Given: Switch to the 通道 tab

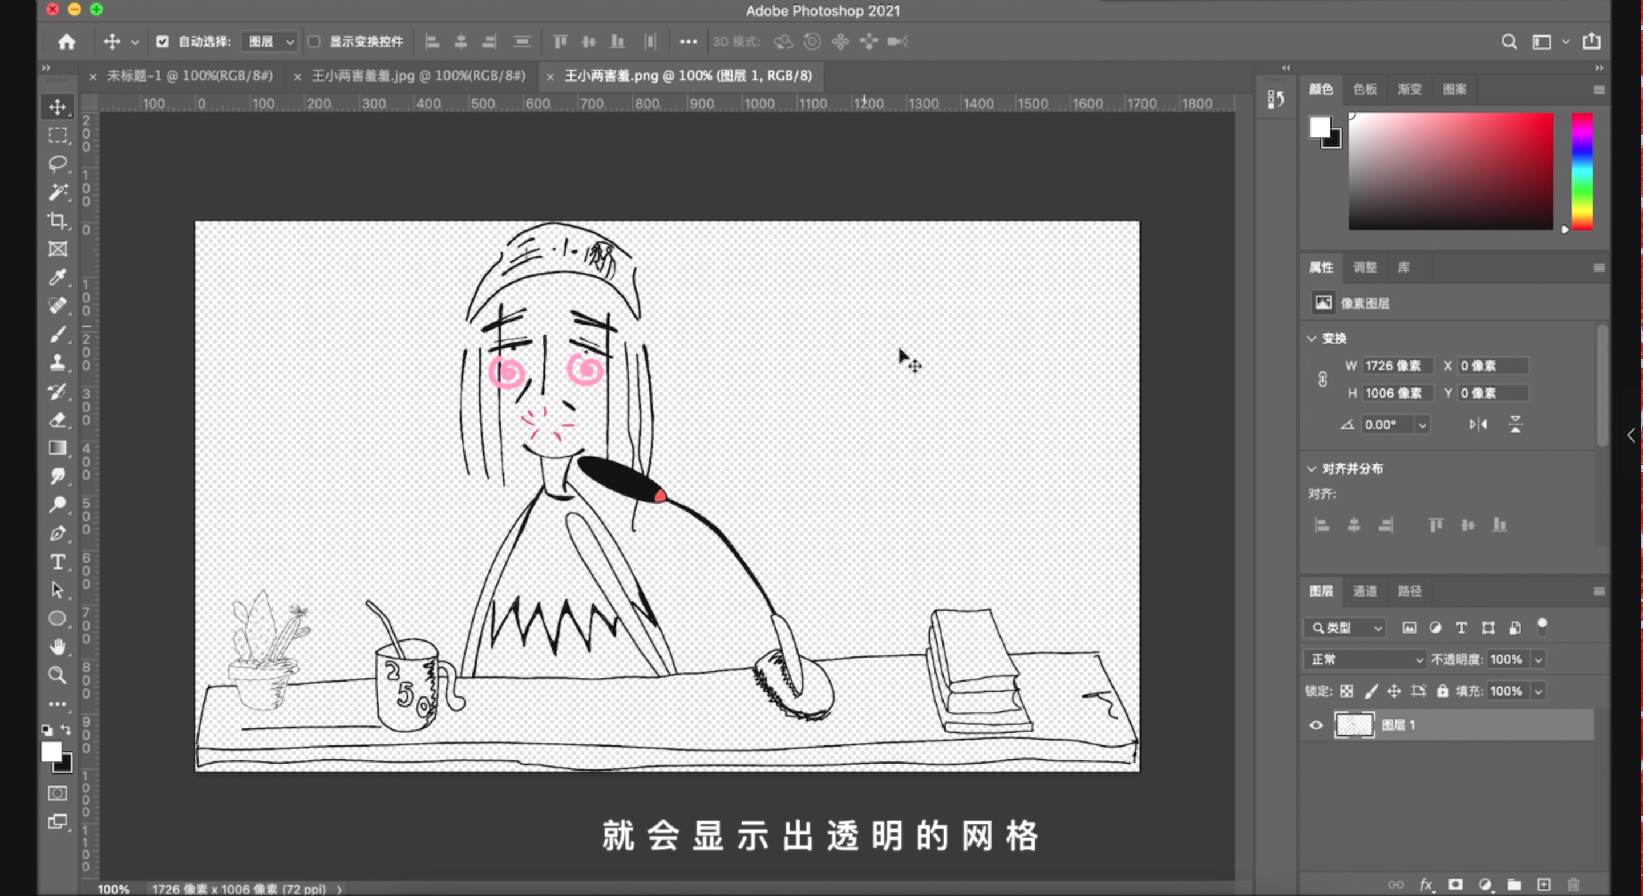Looking at the screenshot, I should click(x=1365, y=591).
